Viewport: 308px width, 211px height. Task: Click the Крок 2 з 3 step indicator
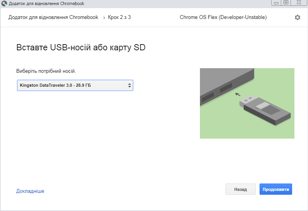(x=119, y=17)
